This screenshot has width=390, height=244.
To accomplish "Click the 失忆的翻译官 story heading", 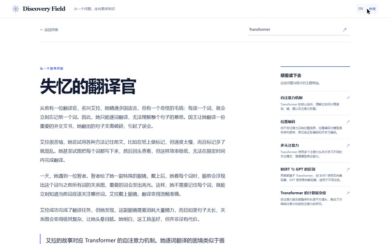I will click(x=88, y=86).
